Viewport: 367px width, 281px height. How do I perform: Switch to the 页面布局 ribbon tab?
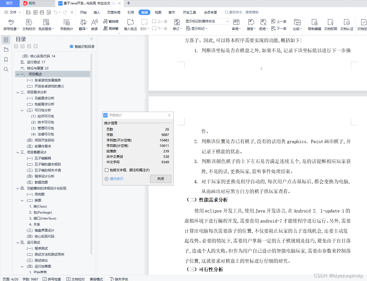pos(114,12)
